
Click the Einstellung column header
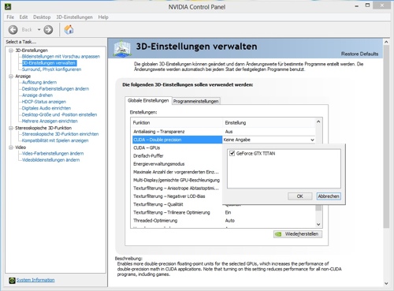pos(269,123)
